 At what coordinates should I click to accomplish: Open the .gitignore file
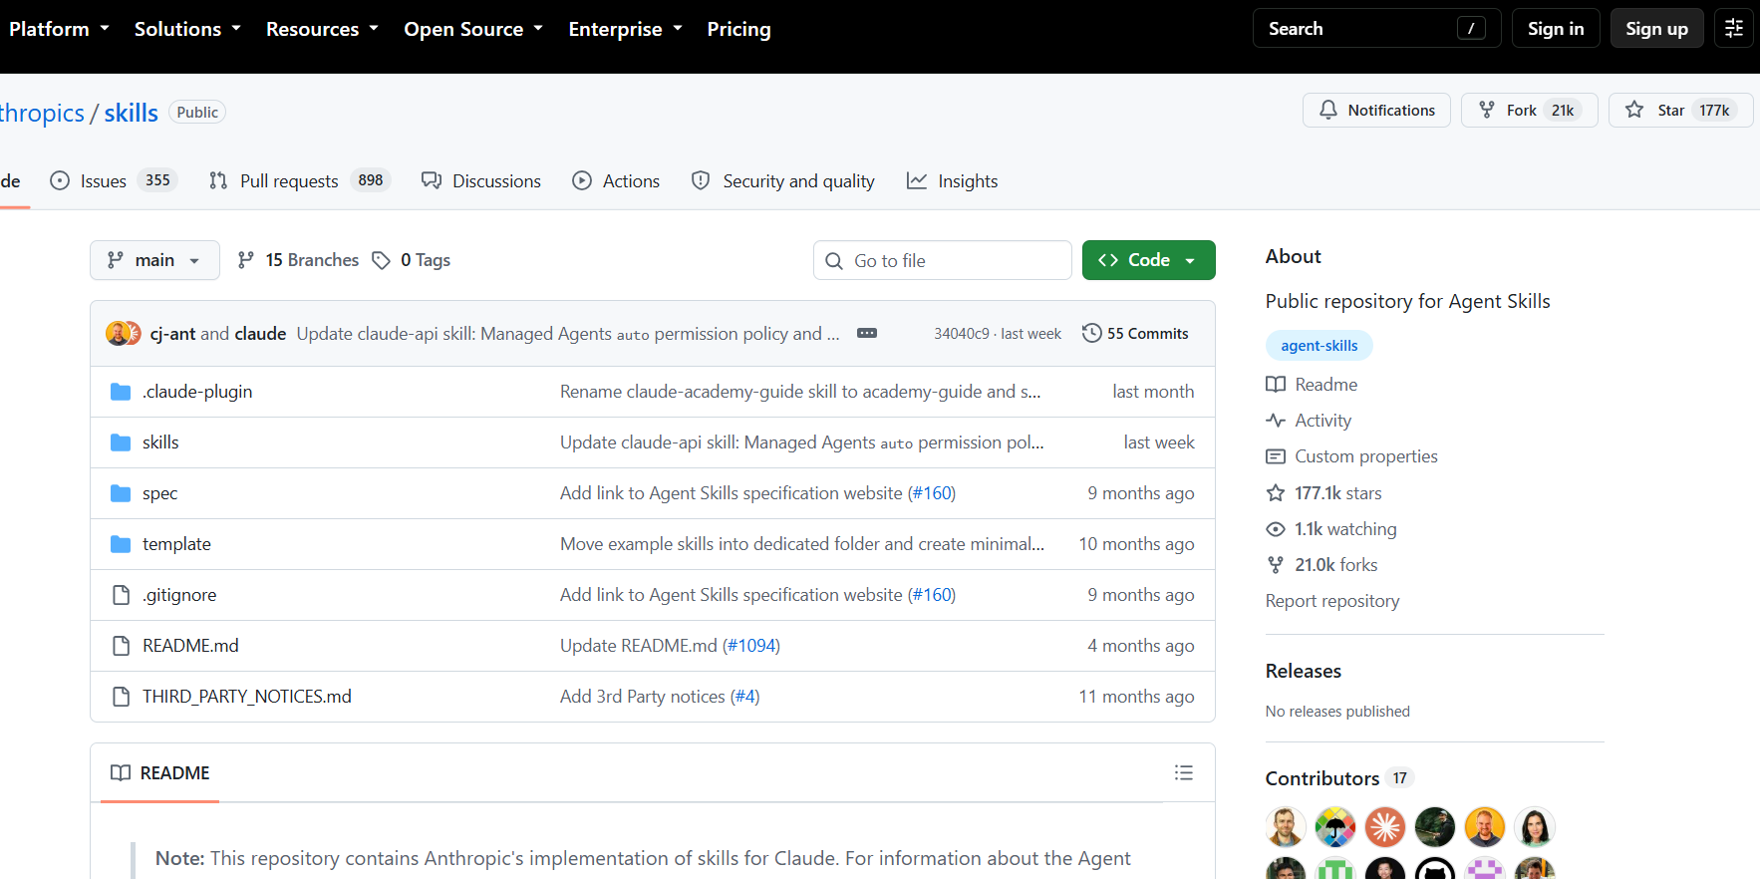[x=179, y=595]
